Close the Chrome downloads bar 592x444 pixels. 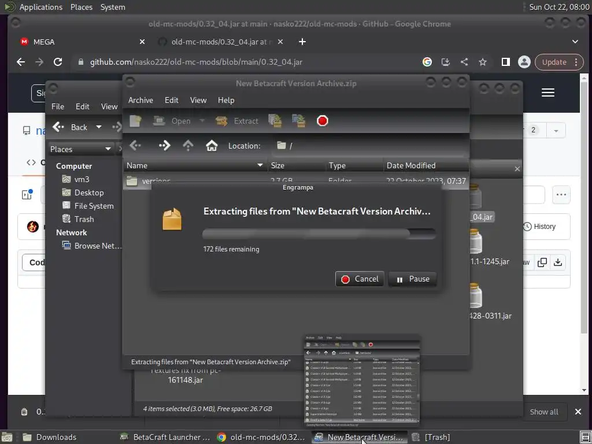click(x=578, y=412)
